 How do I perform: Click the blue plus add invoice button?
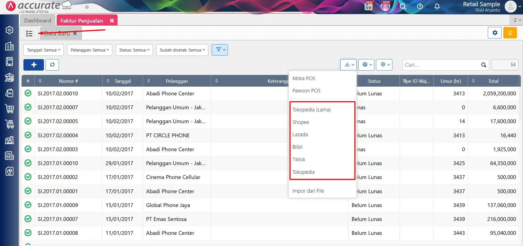34,65
